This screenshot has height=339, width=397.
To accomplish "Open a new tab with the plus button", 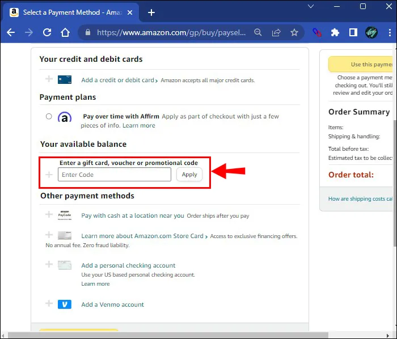I will [x=151, y=12].
